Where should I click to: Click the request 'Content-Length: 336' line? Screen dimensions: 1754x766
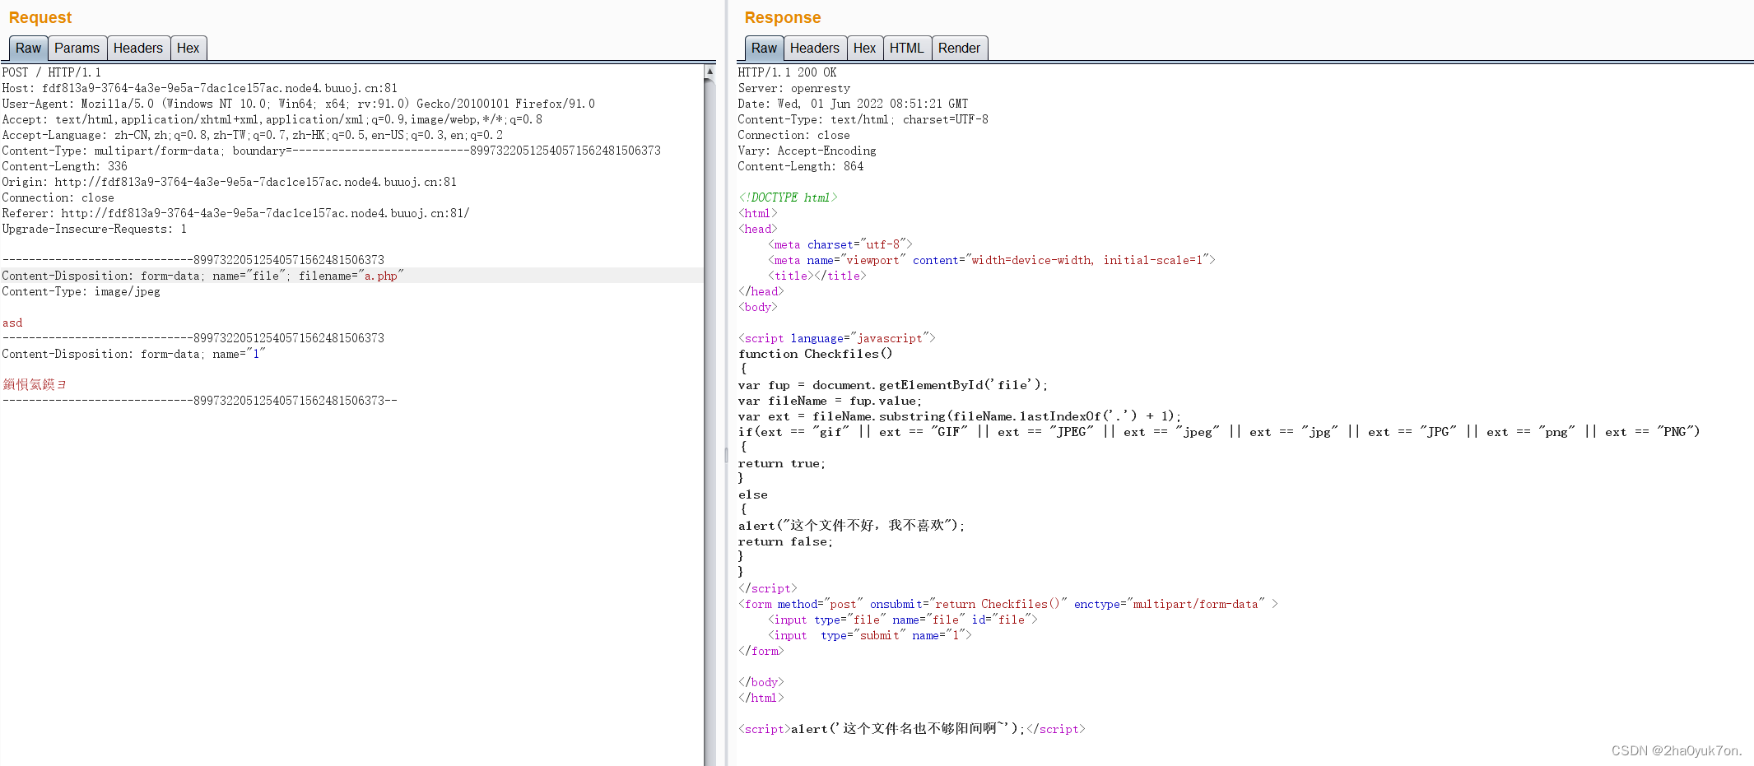(65, 166)
